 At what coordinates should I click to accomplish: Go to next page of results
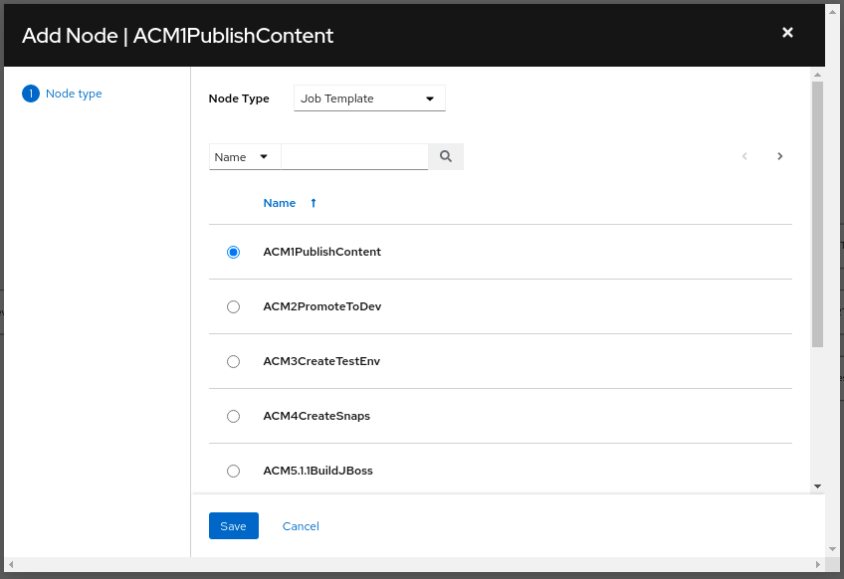click(x=780, y=156)
